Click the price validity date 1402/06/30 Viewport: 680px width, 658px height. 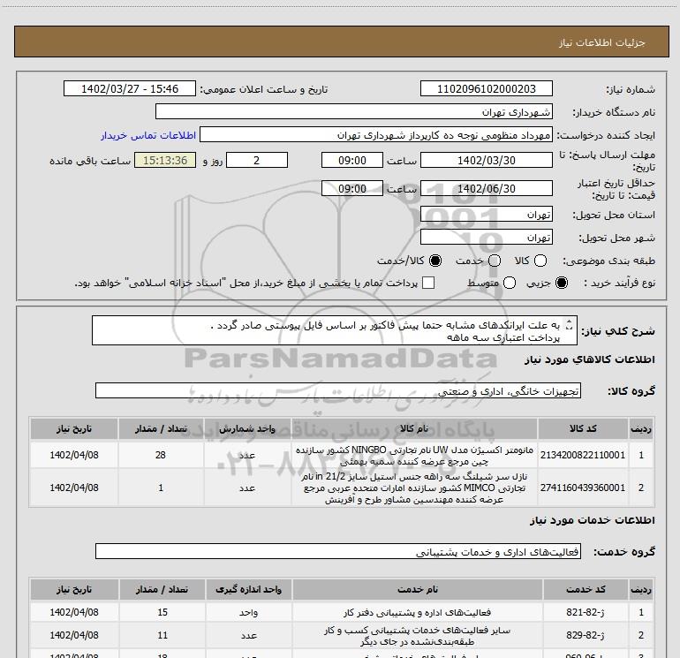[x=486, y=188]
